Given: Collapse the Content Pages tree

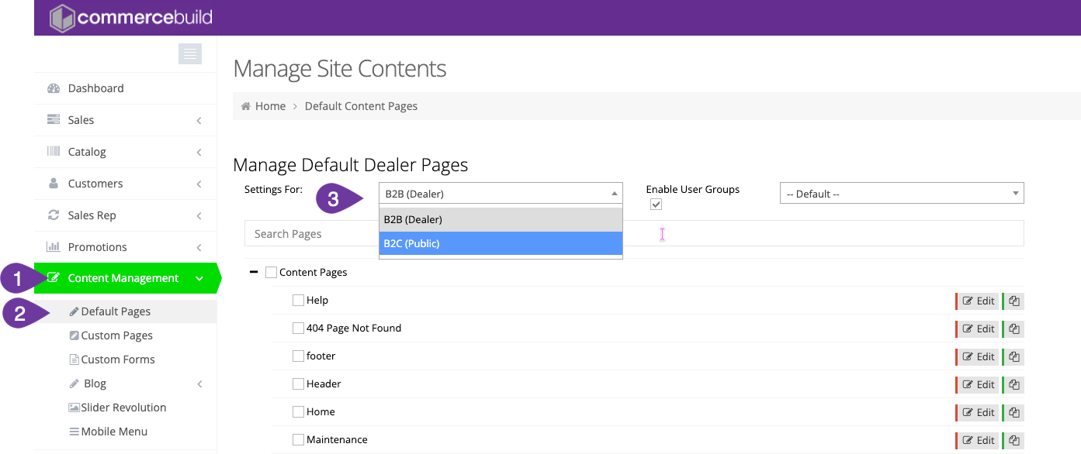Looking at the screenshot, I should [254, 273].
